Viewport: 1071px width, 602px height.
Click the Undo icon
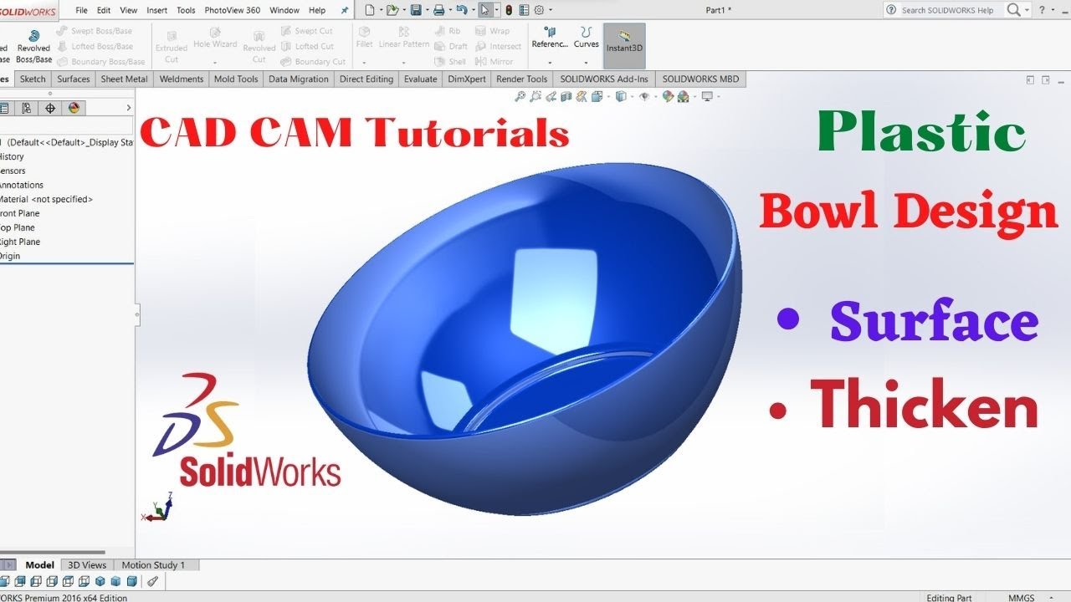[x=462, y=10]
